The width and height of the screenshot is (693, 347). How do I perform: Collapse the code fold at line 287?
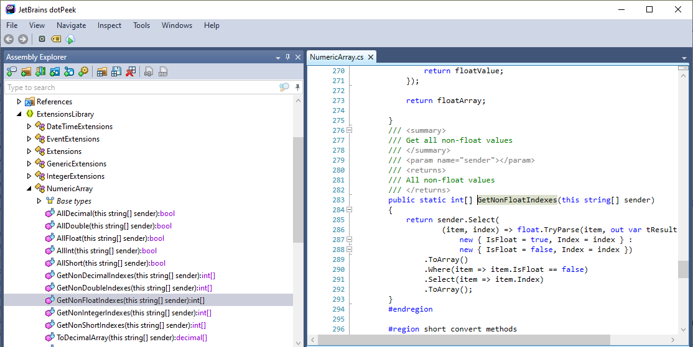349,240
